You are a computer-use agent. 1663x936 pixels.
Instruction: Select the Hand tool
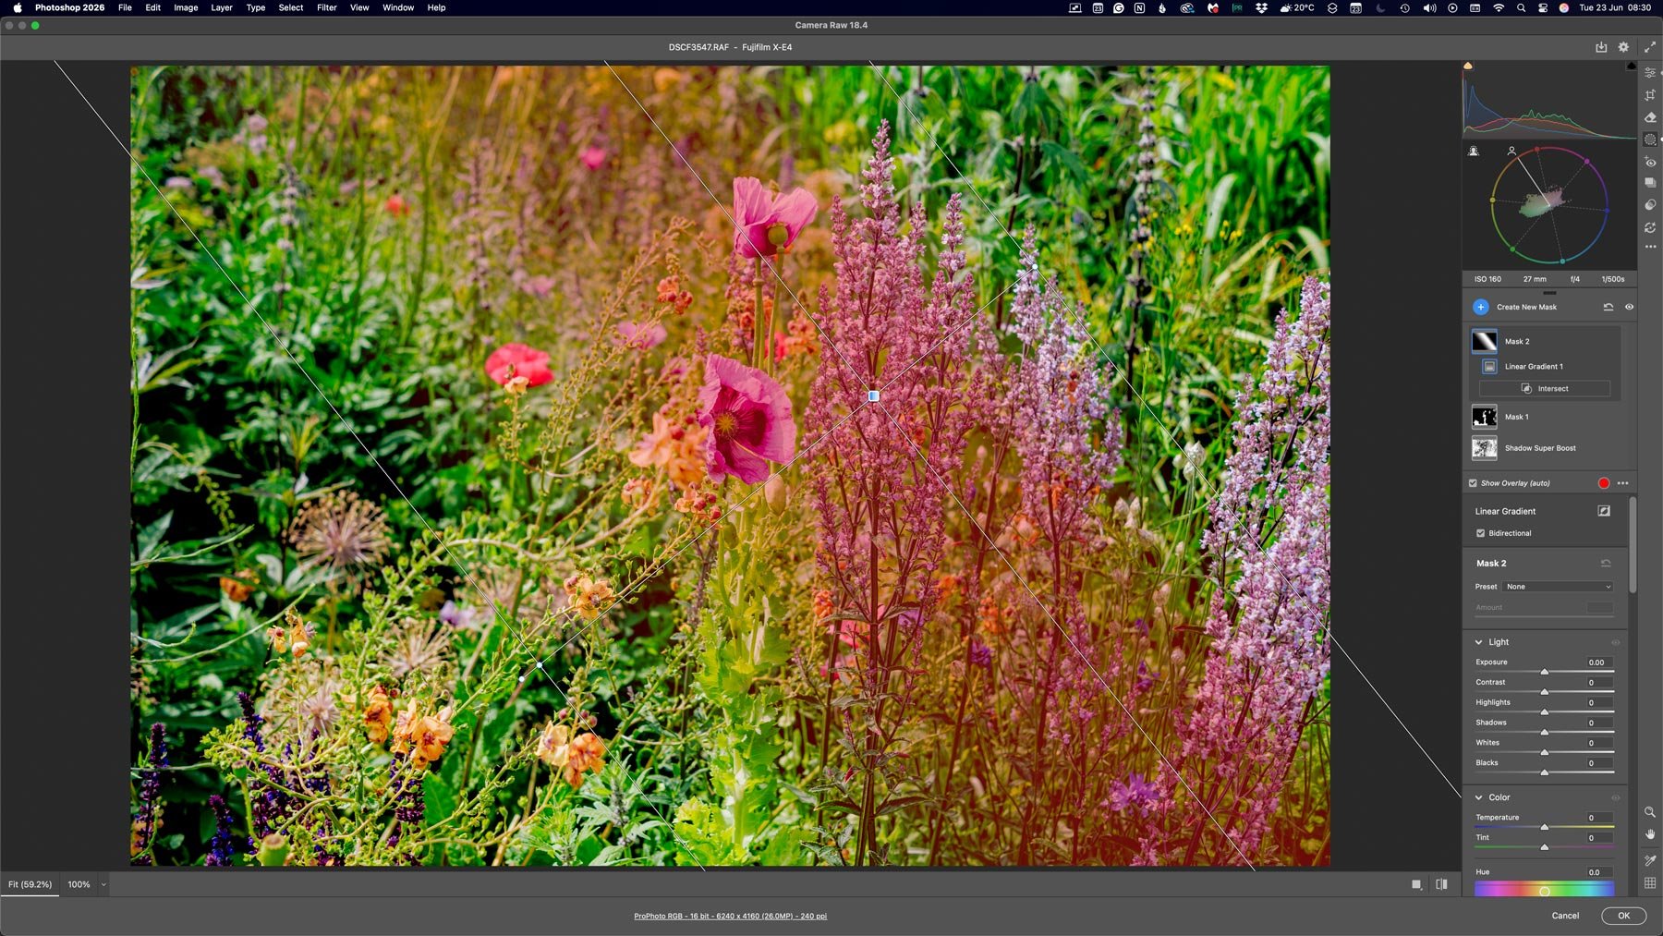pyautogui.click(x=1650, y=834)
